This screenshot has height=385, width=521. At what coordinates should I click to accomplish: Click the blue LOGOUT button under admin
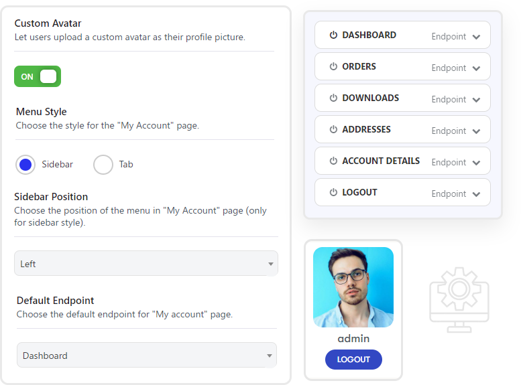coord(353,360)
